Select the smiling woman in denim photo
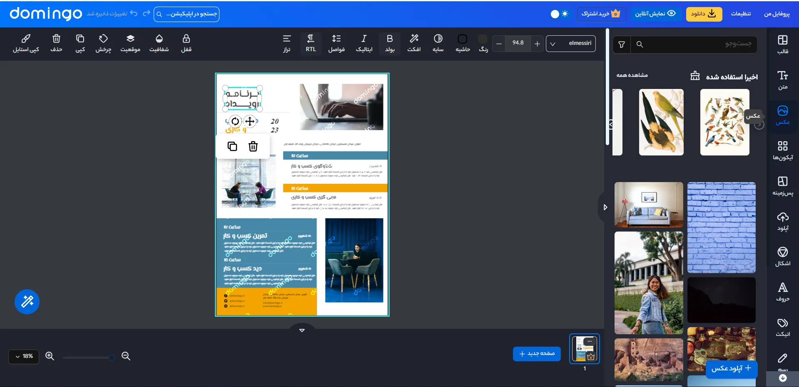Image resolution: width=799 pixels, height=387 pixels. click(x=649, y=283)
